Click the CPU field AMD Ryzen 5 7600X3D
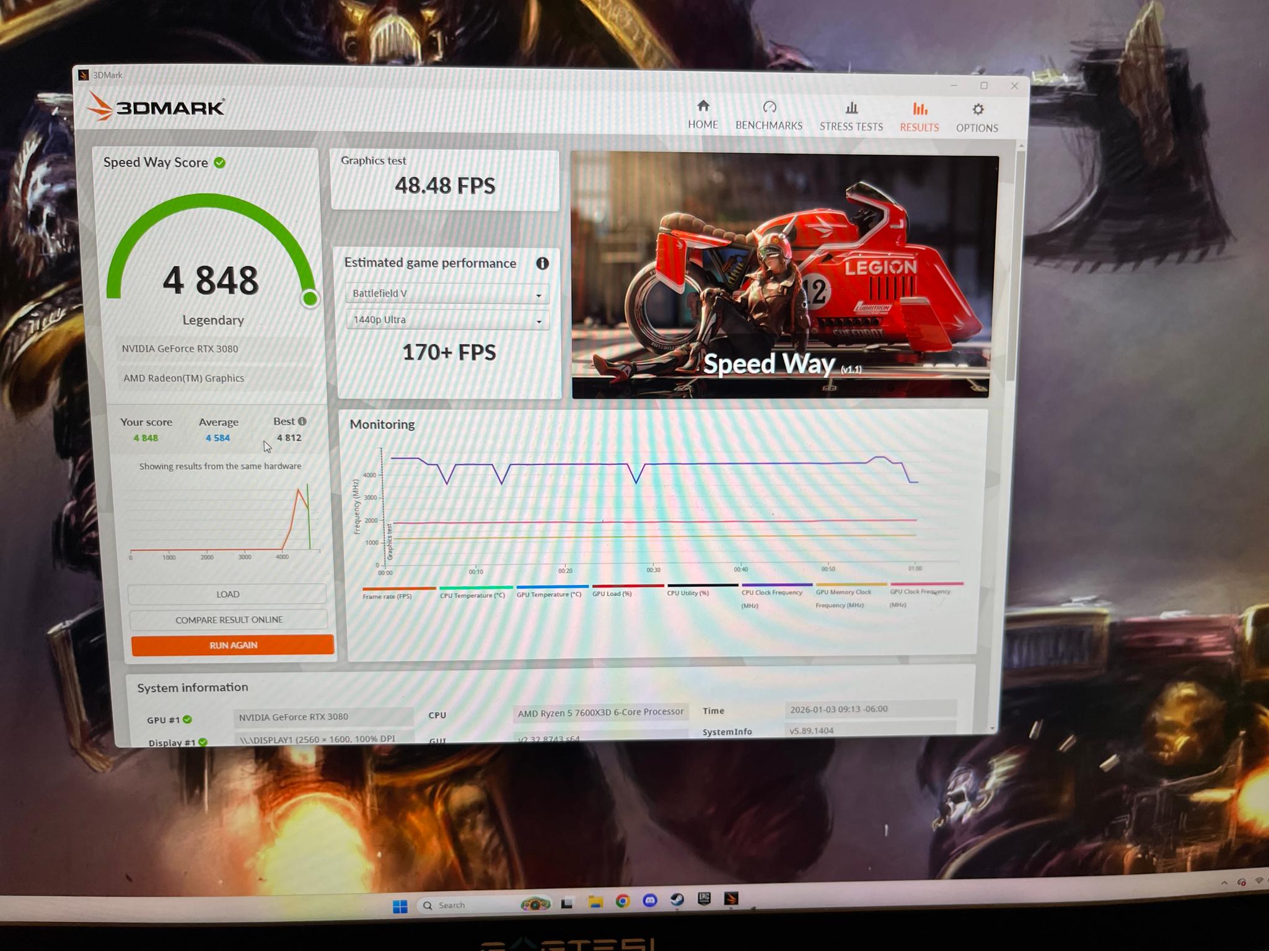This screenshot has width=1269, height=951. [x=600, y=713]
